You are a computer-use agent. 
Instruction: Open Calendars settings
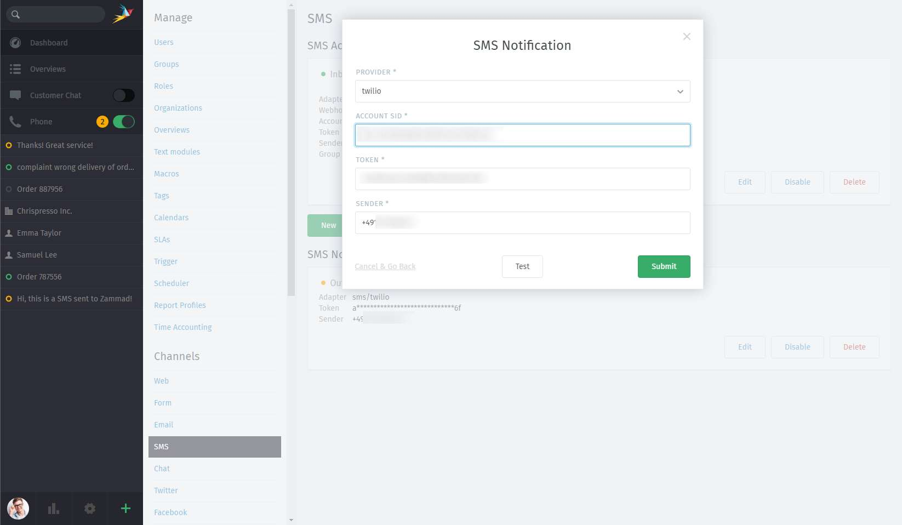[172, 218]
